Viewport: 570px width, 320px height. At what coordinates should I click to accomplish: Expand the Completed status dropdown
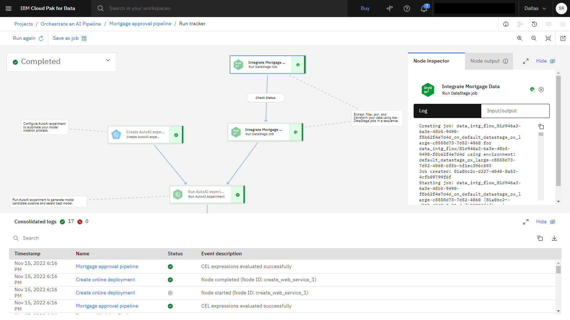click(x=108, y=60)
